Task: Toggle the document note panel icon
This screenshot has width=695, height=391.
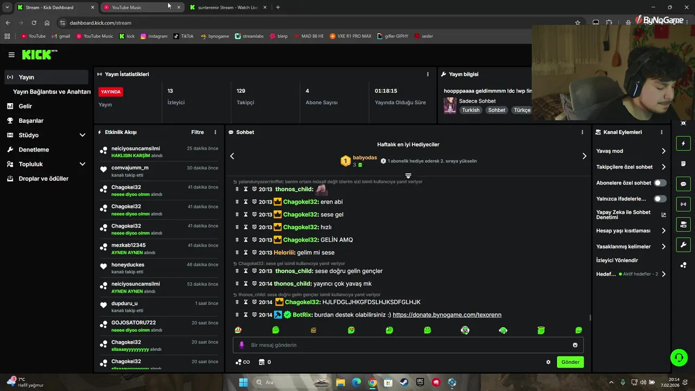Action: [x=683, y=164]
